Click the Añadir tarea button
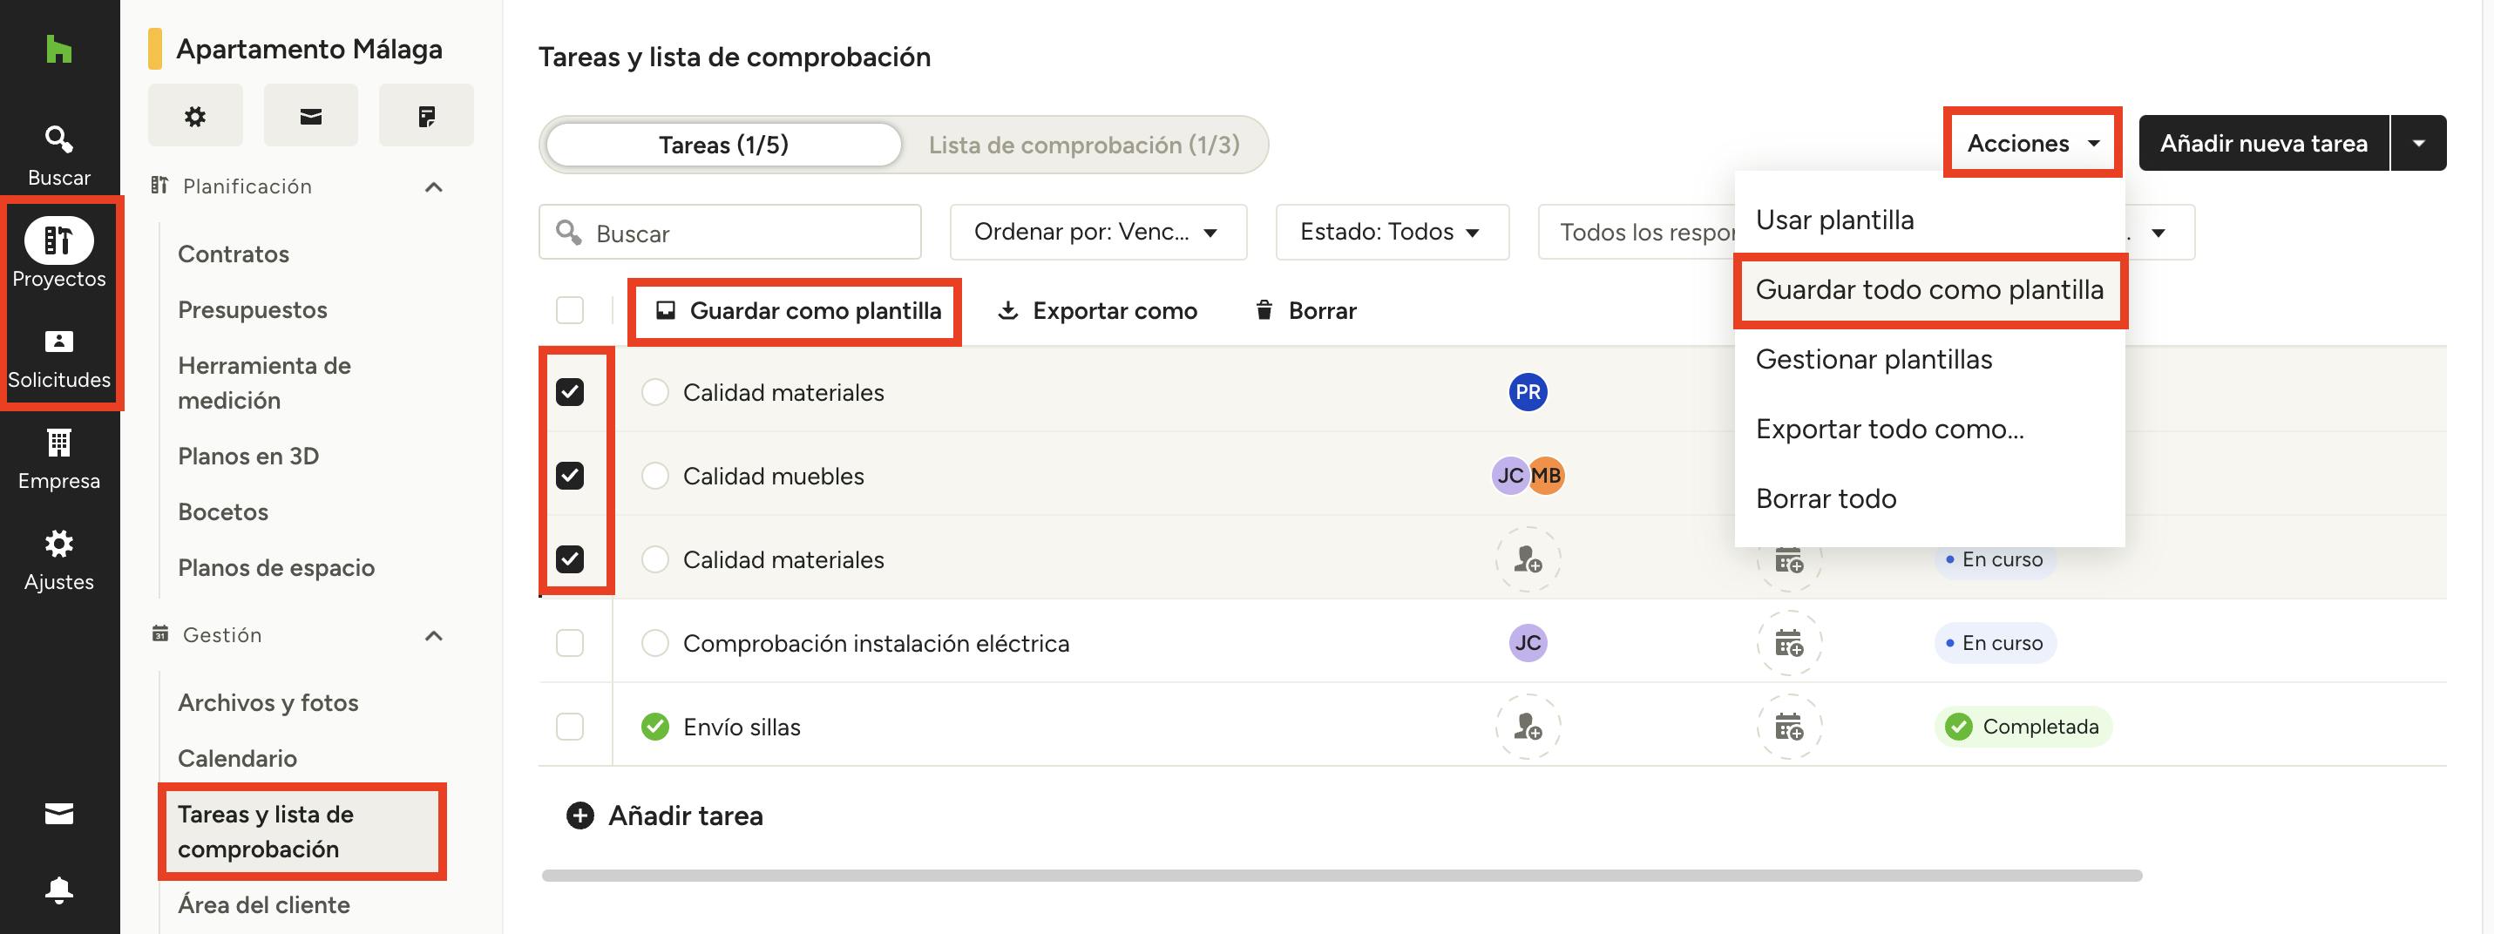 point(665,816)
